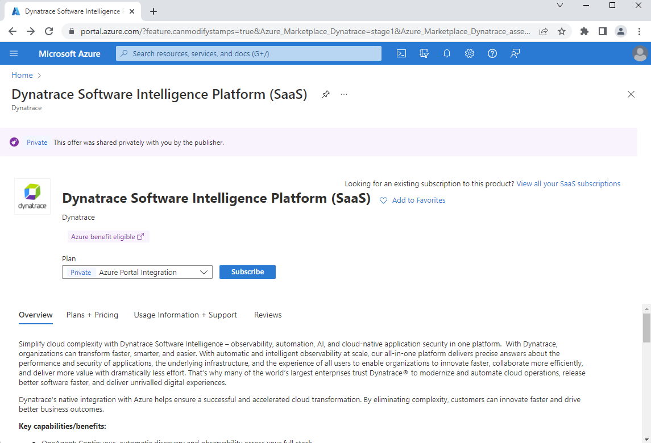Click the Add to Favorites link text
The image size is (651, 443).
pos(418,200)
